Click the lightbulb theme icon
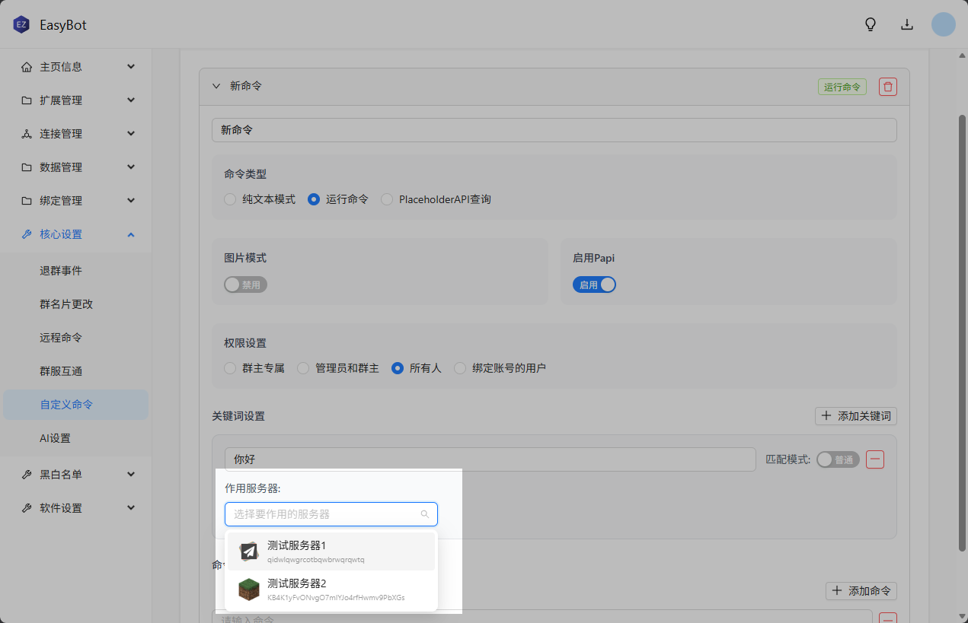This screenshot has width=968, height=623. click(871, 24)
